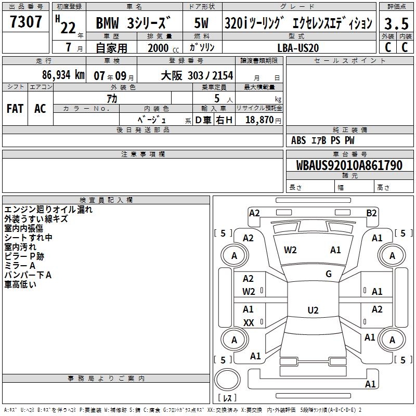Select the steering side 右H
Viewport: 416px width, 416px height.
click(224, 120)
